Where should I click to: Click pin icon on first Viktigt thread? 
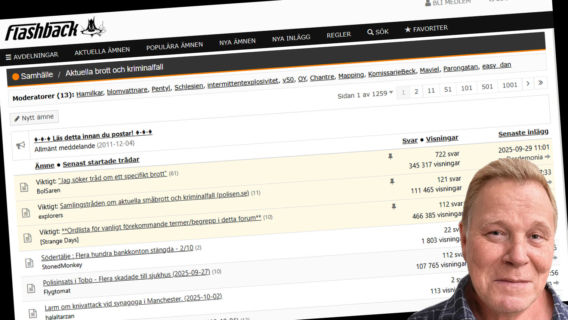390,157
